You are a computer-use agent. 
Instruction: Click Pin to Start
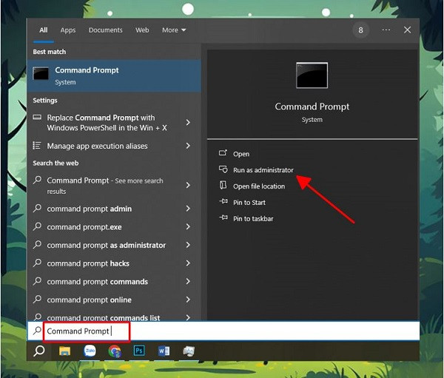[x=249, y=203]
